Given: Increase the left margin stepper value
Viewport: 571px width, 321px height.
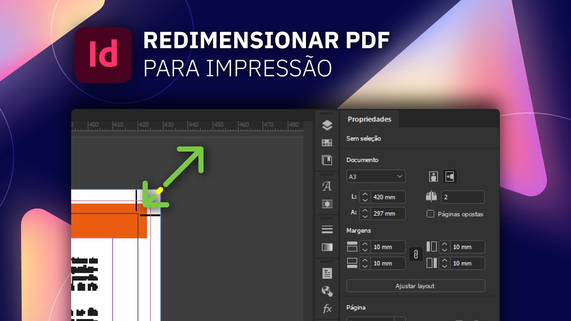Looking at the screenshot, I should (444, 244).
